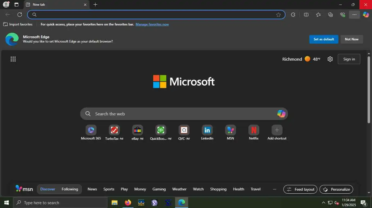The image size is (372, 208).
Task: Click Add shortcut plus tile
Action: [x=277, y=133]
